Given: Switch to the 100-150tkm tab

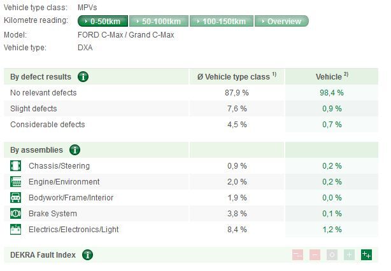Looking at the screenshot, I should click(220, 22).
